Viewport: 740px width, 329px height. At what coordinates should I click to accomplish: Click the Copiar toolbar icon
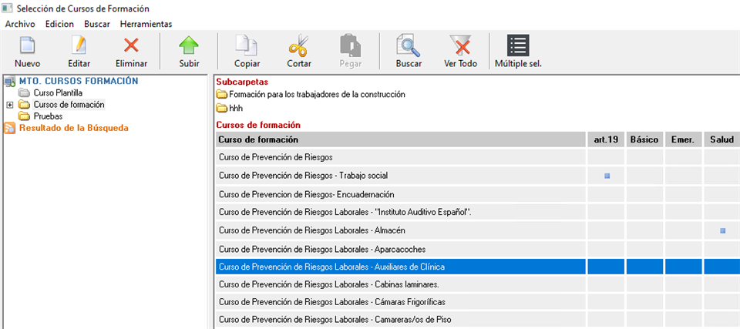click(247, 46)
